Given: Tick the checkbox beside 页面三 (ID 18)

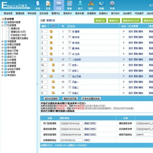Looking at the screenshot, I should coord(70,93).
